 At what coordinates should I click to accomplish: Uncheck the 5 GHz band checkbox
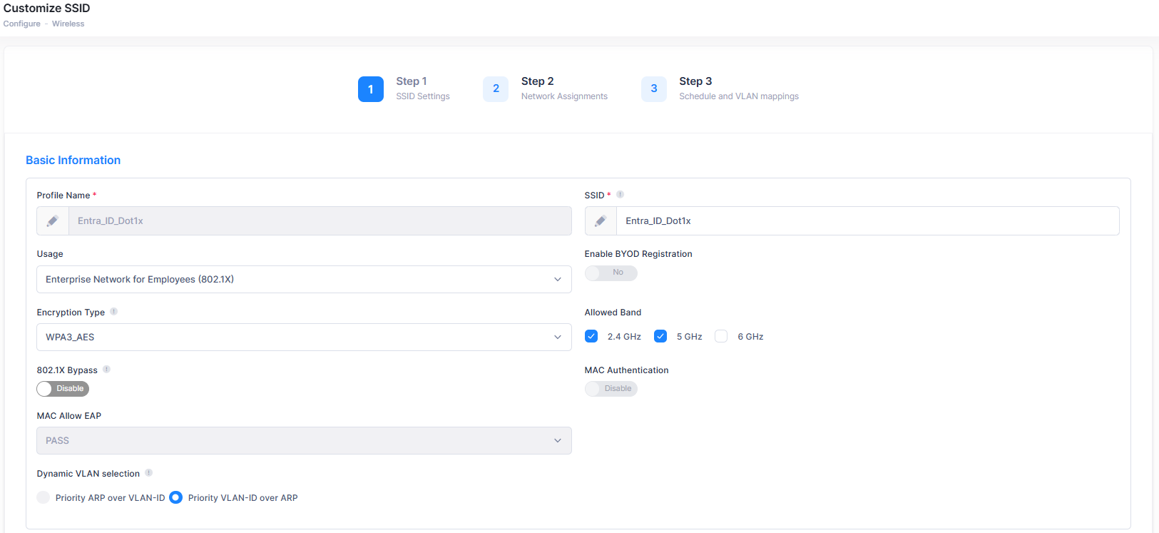pyautogui.click(x=660, y=336)
